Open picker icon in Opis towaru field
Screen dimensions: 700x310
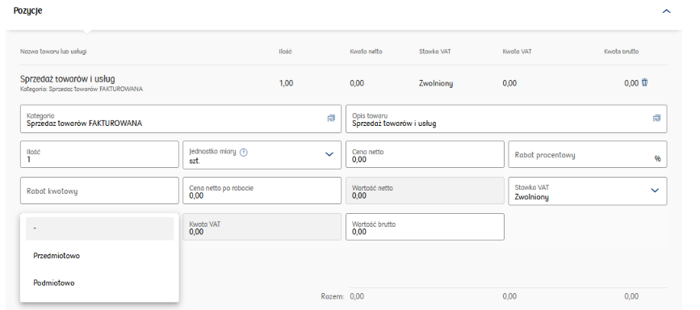[x=656, y=119]
